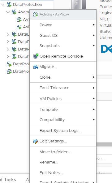This screenshot has height=183, width=112.
Task: Open the Fault Tolerance submenu
Action: tap(63, 88)
